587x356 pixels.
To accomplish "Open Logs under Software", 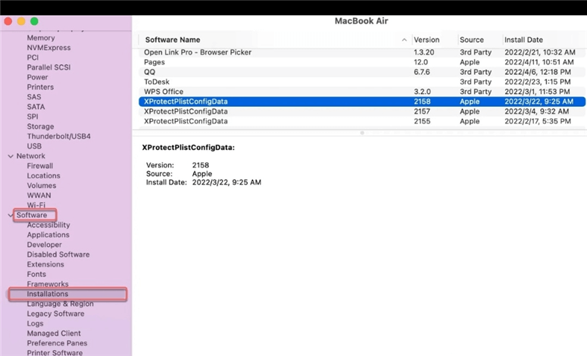I will (x=35, y=323).
